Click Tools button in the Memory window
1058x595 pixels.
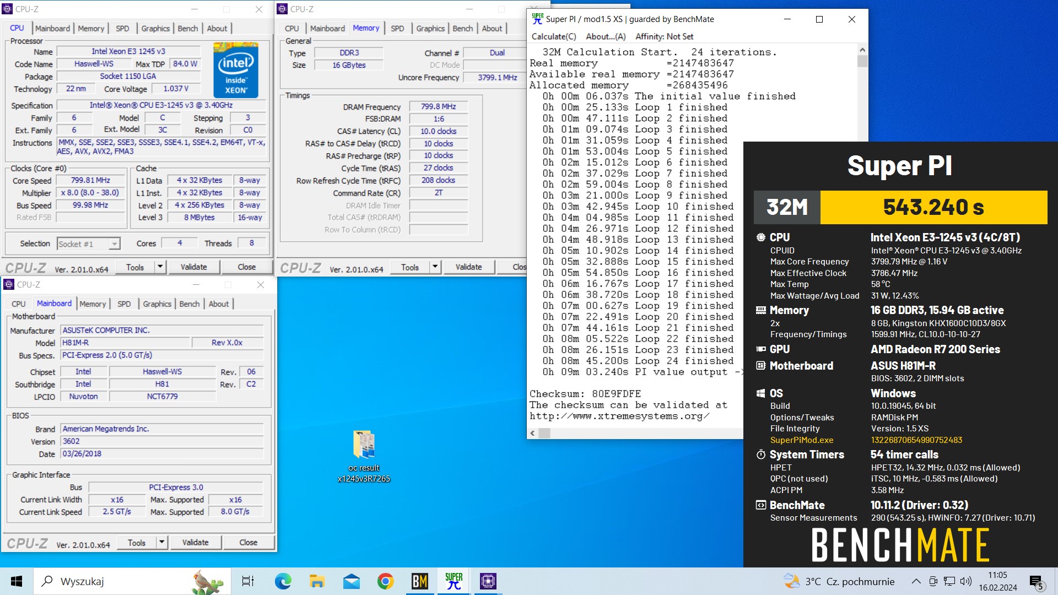pyautogui.click(x=410, y=267)
